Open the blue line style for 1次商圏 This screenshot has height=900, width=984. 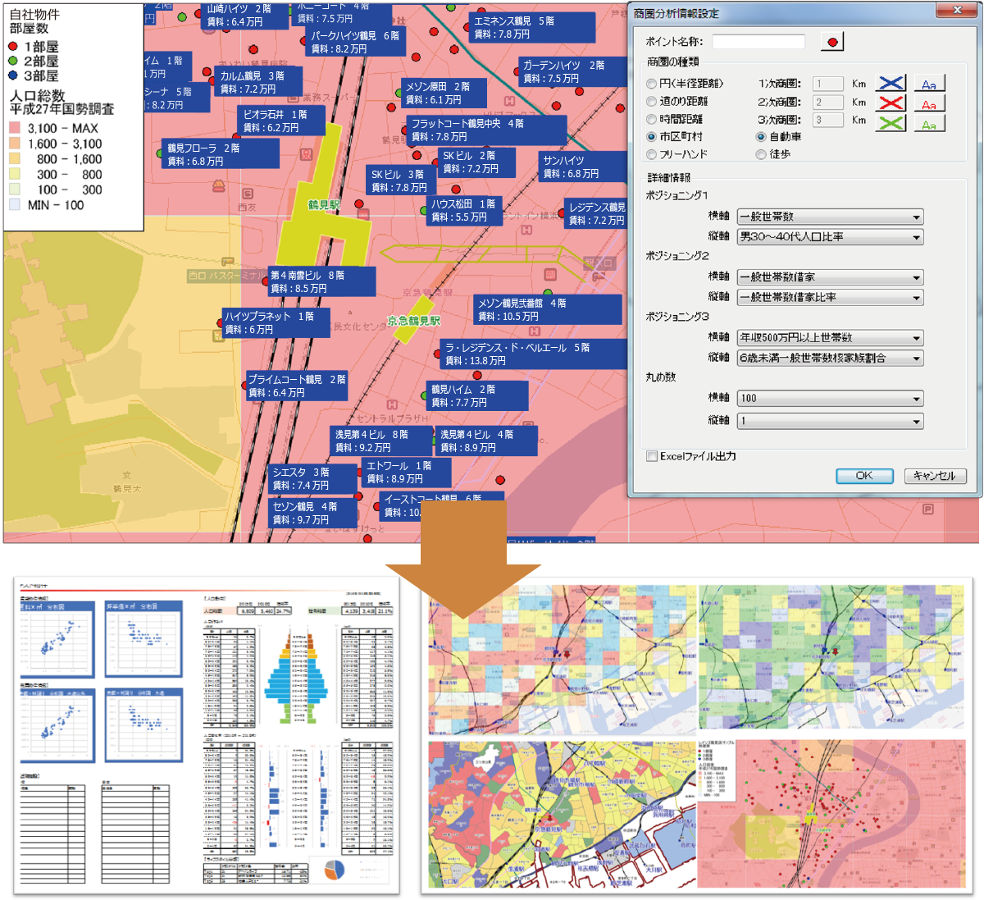pyautogui.click(x=891, y=84)
